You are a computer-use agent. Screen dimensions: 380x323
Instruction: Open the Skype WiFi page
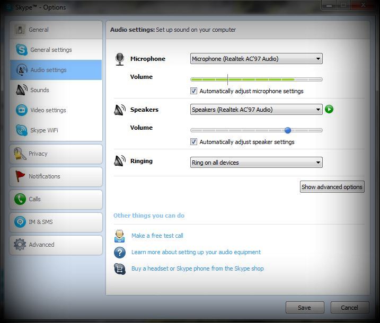tap(56, 130)
